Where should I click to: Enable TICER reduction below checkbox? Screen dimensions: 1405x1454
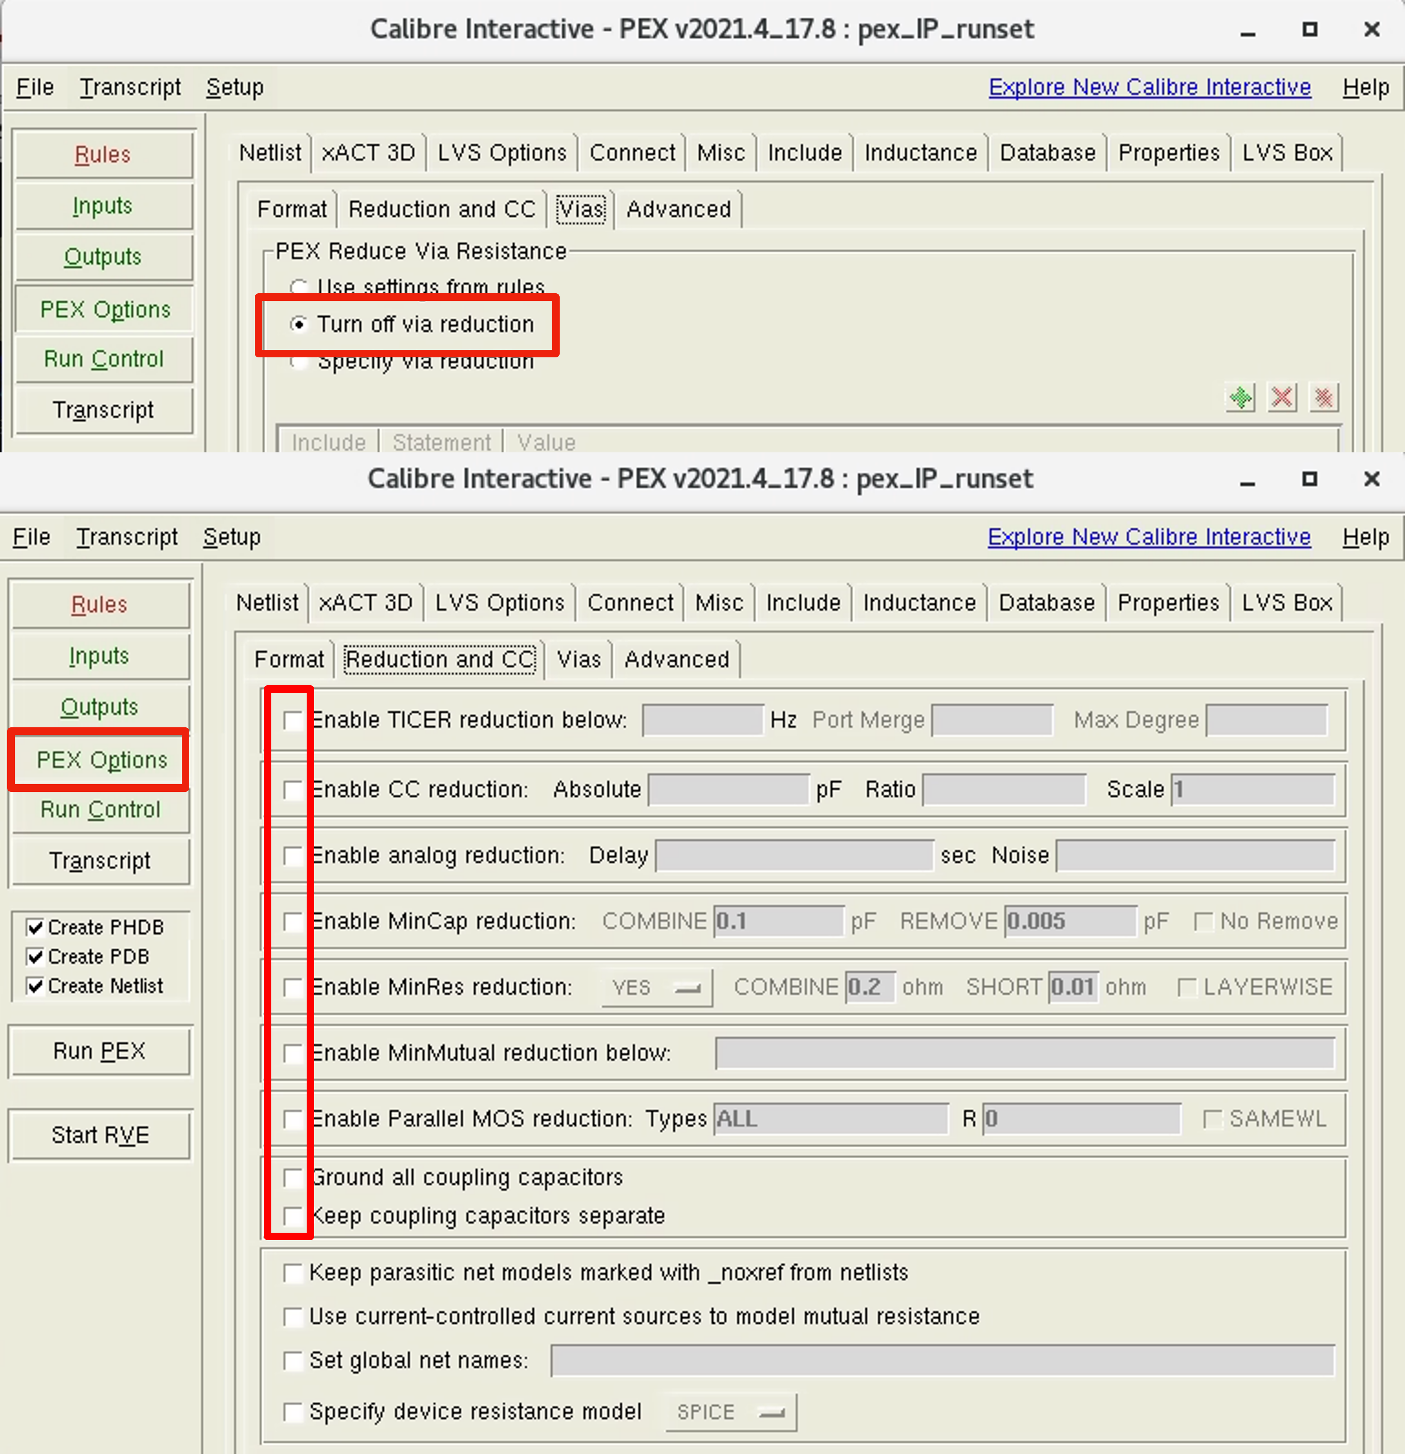tap(294, 719)
